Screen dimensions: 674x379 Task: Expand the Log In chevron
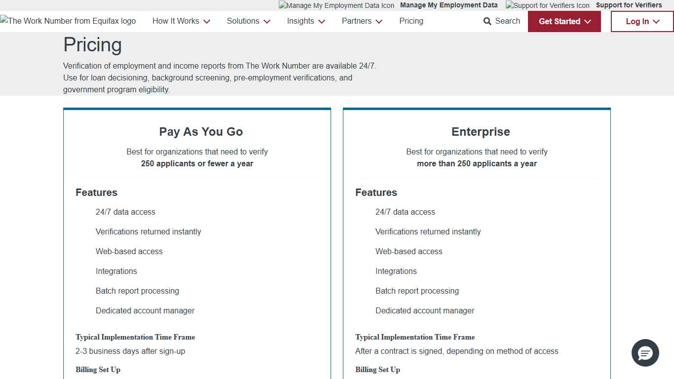pyautogui.click(x=657, y=22)
